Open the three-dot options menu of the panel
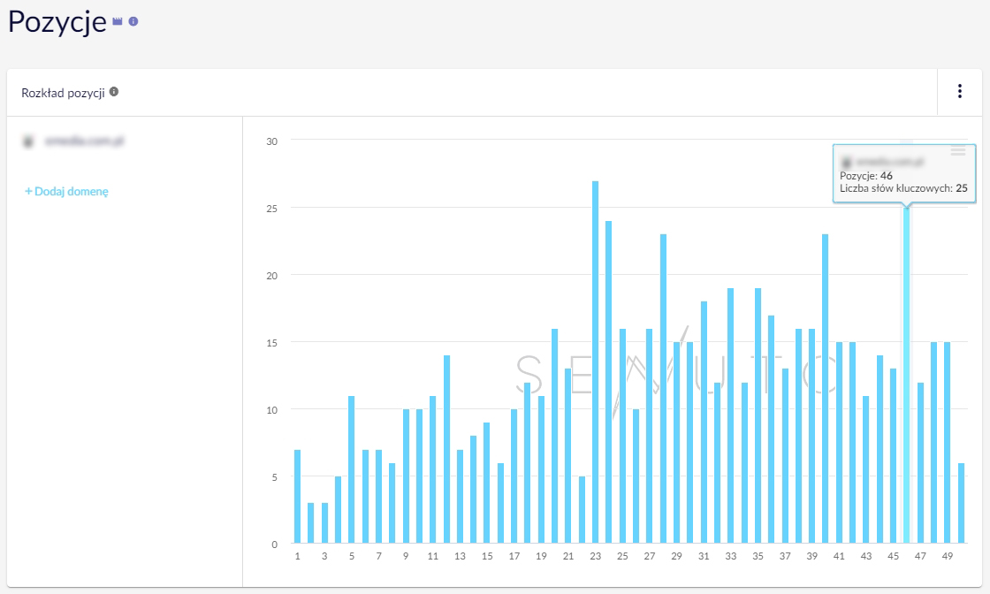The height and width of the screenshot is (594, 990). point(959,92)
